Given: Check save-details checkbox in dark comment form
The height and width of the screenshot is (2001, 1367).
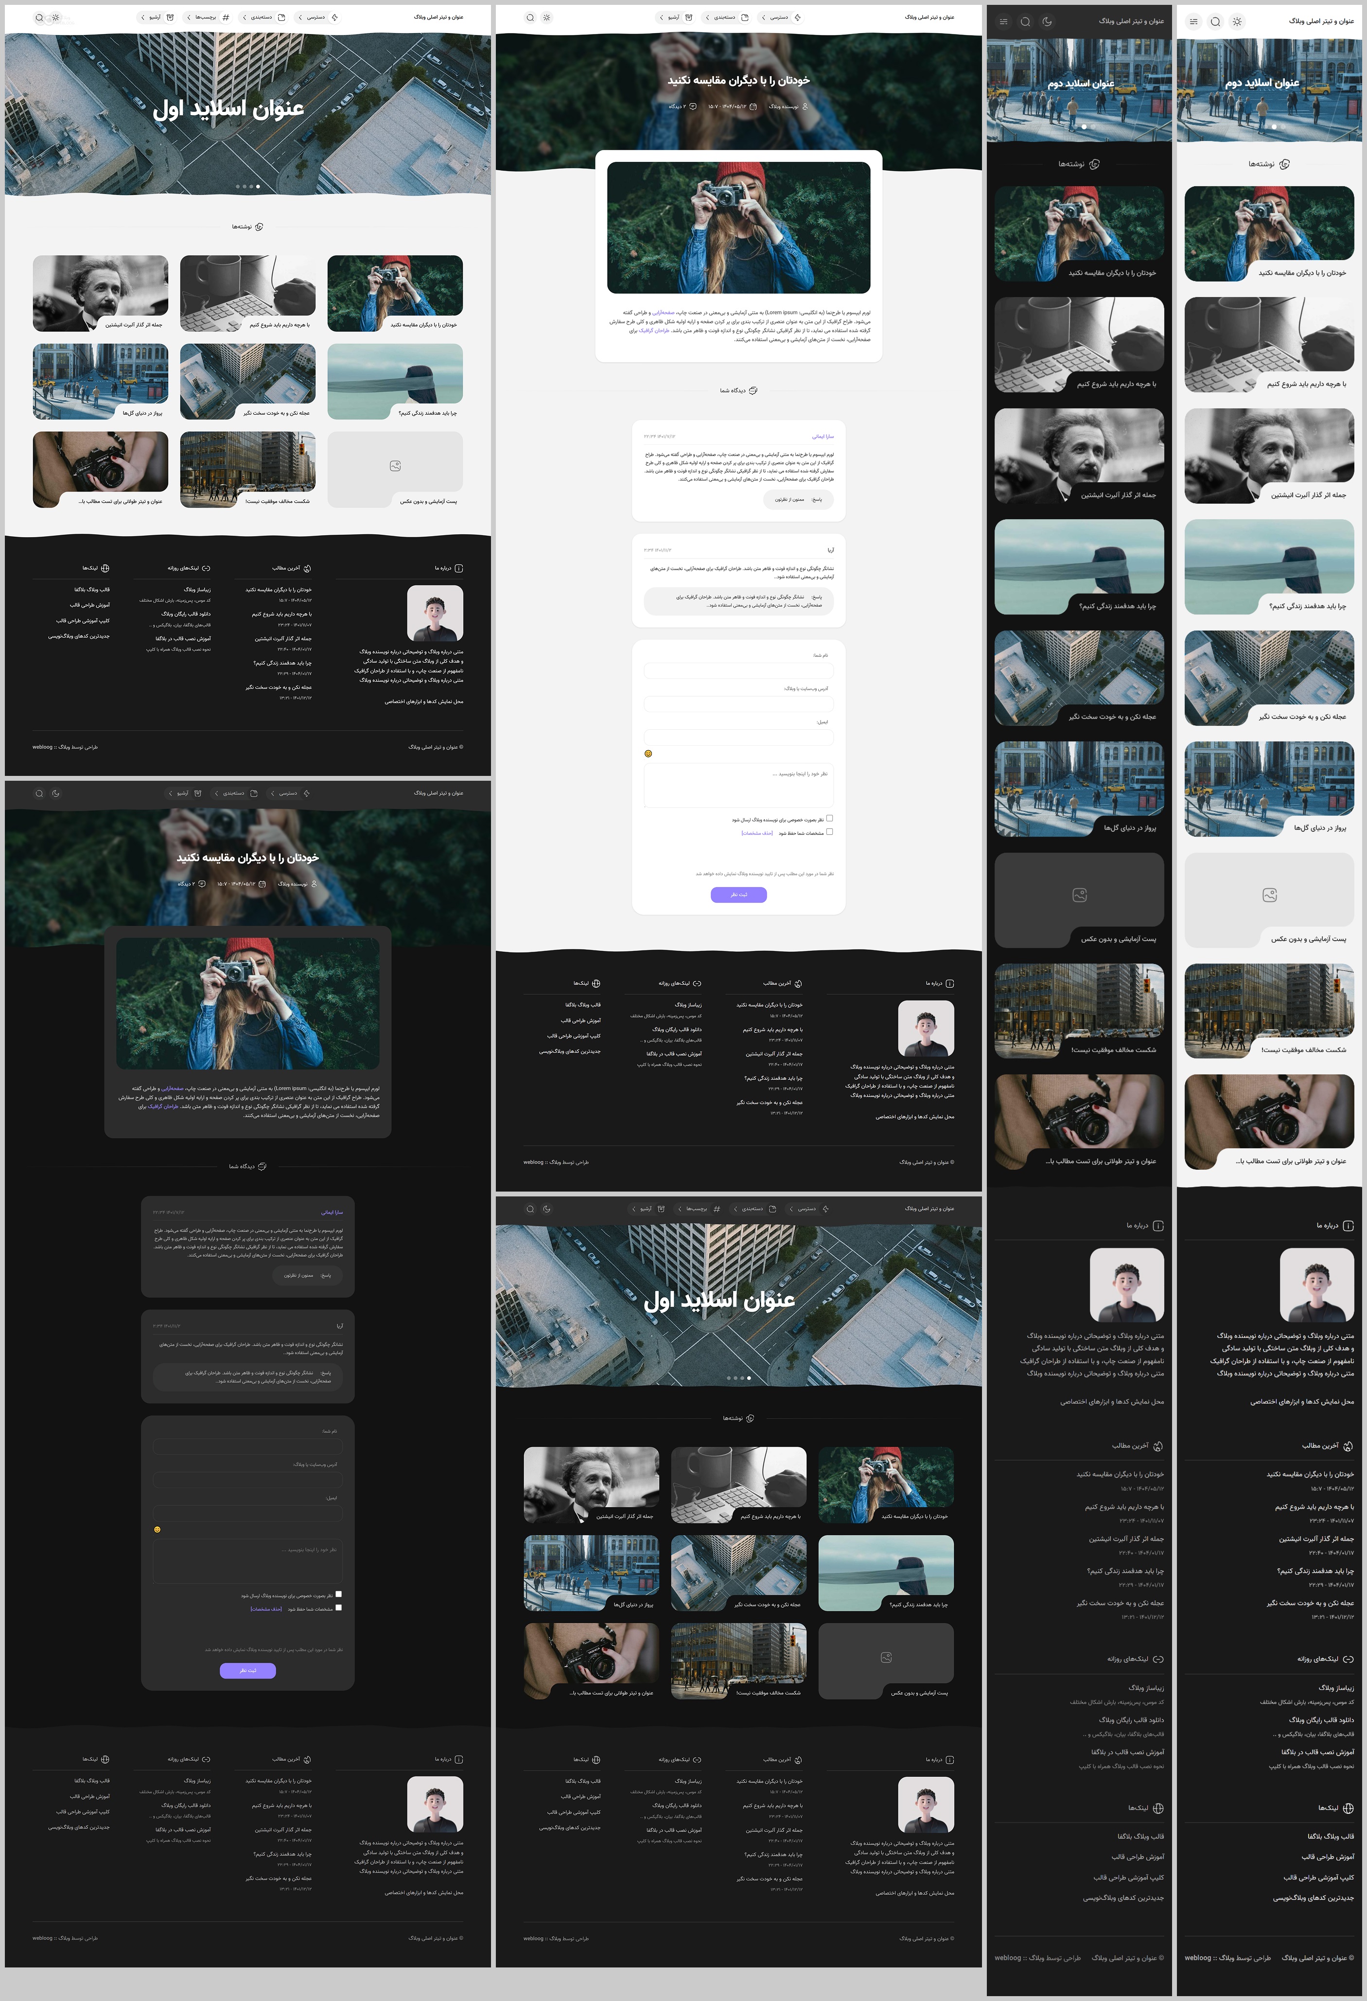Looking at the screenshot, I should coord(338,1608).
